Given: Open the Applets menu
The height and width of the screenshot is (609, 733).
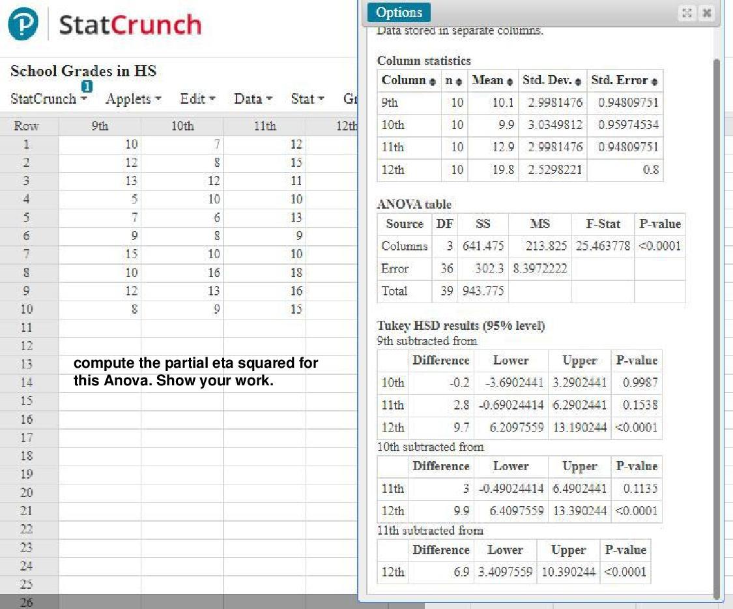Looking at the screenshot, I should [133, 99].
